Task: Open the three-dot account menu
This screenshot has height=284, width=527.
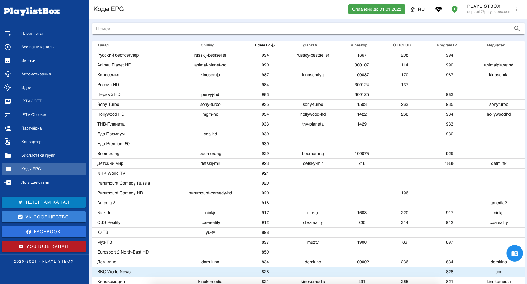Action: pos(517,9)
